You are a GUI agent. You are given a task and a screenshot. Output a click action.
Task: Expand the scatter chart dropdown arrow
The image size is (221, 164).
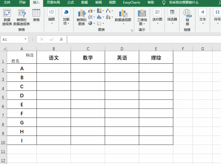[103, 23]
